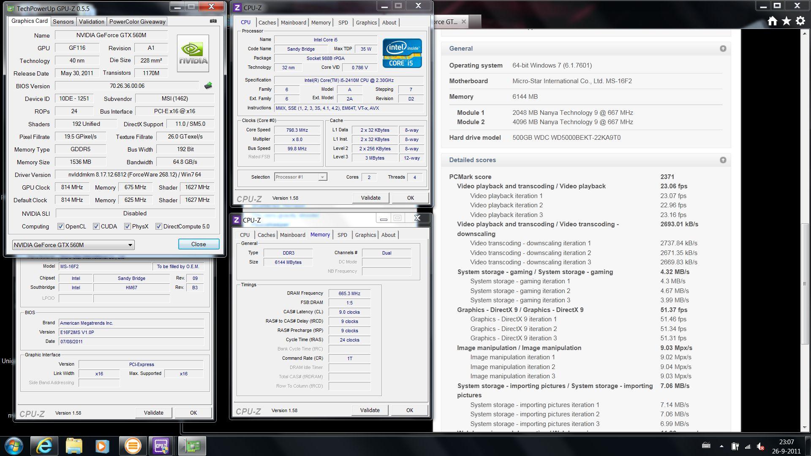The image size is (811, 456).
Task: Toggle the OpenCL checkbox
Action: [x=60, y=226]
